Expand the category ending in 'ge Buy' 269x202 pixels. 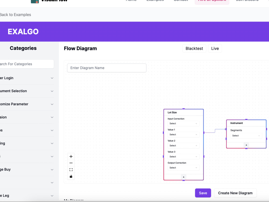(x=27, y=169)
